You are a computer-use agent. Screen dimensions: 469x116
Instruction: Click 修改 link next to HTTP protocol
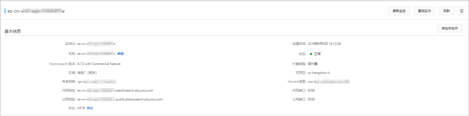[x=90, y=108]
